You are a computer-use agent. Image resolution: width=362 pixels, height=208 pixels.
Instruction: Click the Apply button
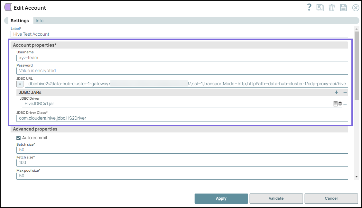coord(221,199)
